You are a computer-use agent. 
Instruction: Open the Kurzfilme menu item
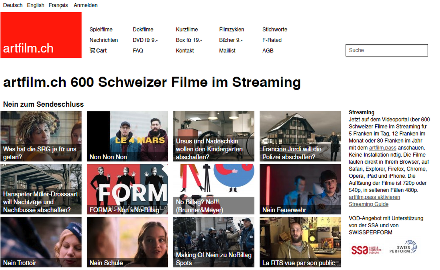[187, 30]
